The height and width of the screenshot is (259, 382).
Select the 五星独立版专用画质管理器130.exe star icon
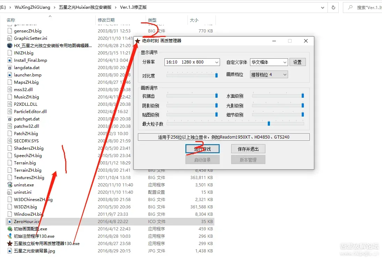(10, 243)
